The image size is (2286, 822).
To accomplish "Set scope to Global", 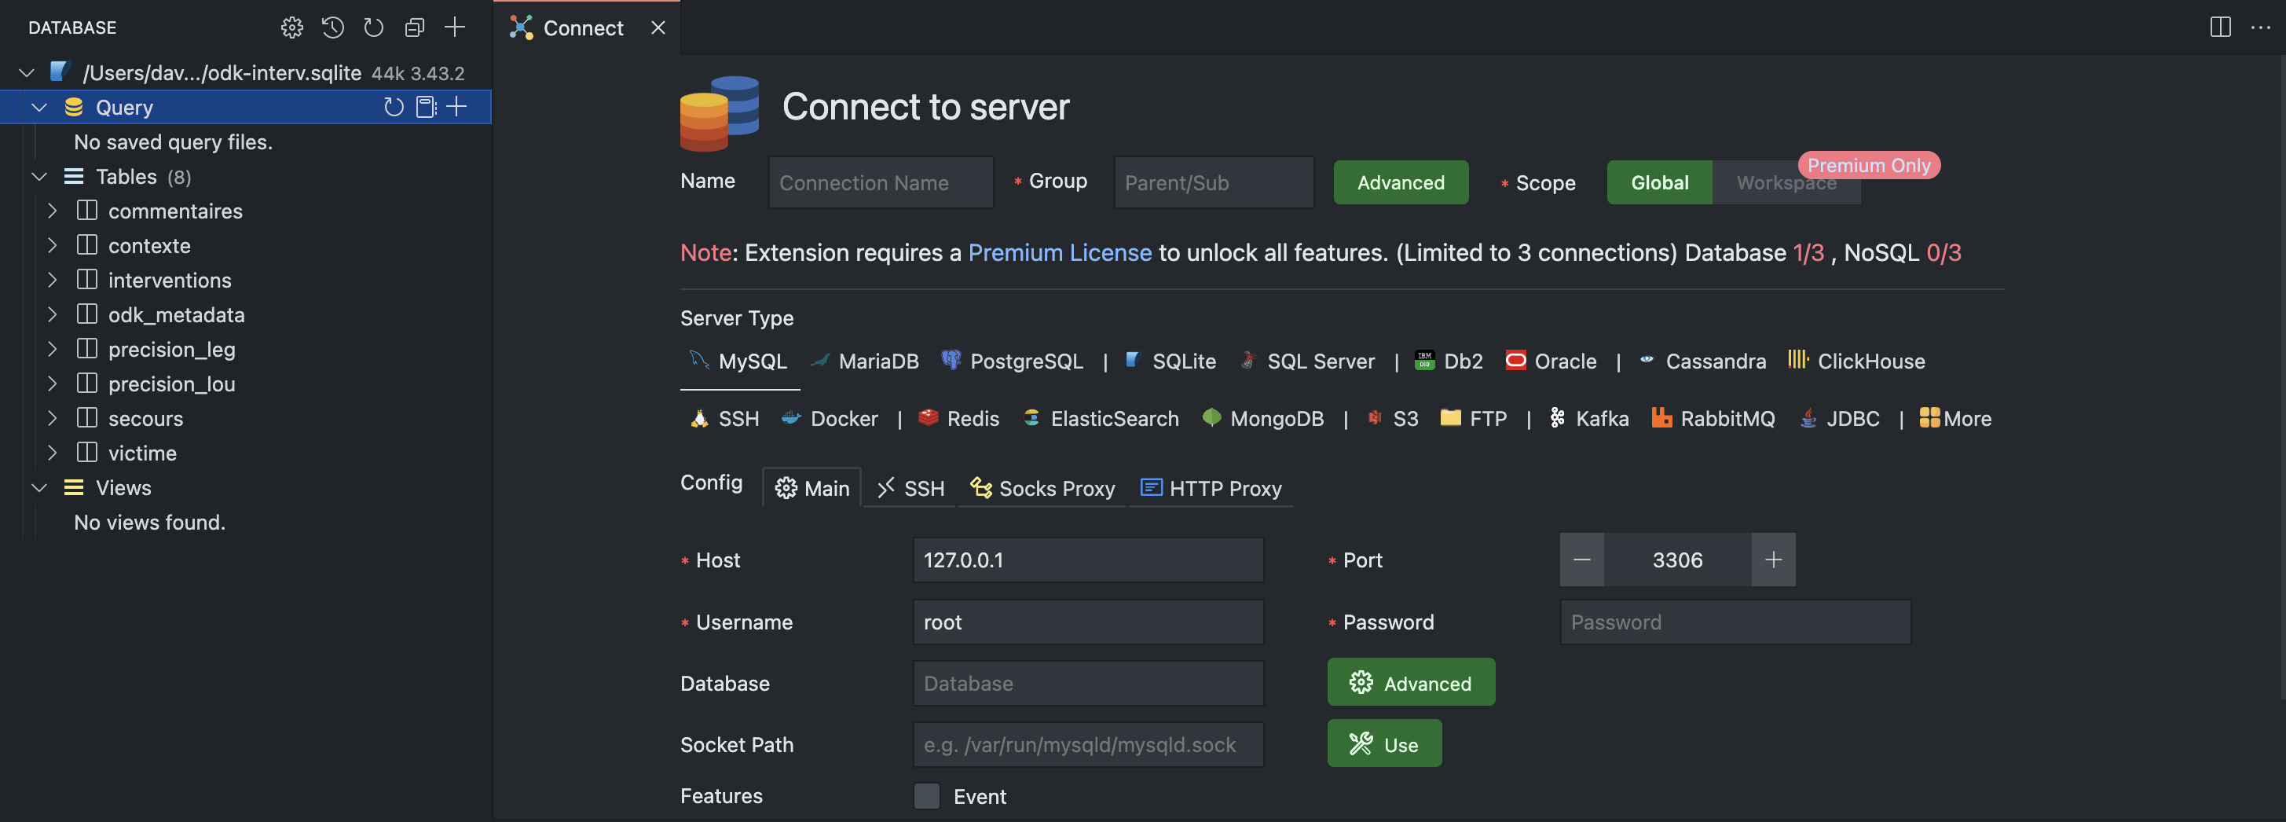I will click(x=1658, y=183).
